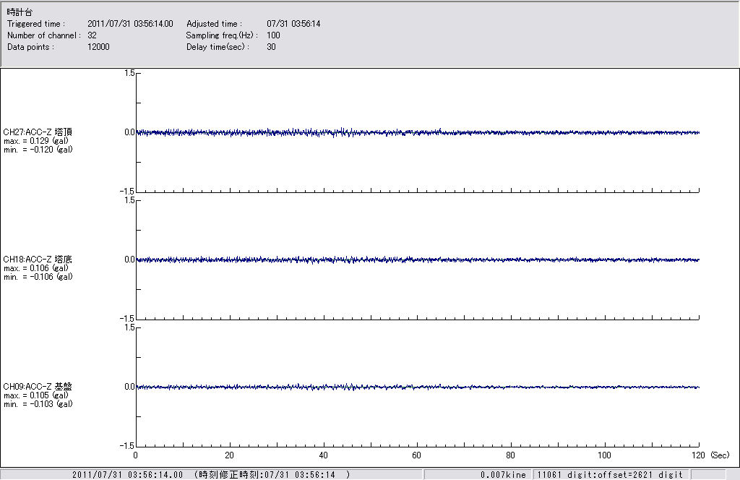Click the (Sec) unit label on time axis
The width and height of the screenshot is (740, 480).
coord(720,455)
